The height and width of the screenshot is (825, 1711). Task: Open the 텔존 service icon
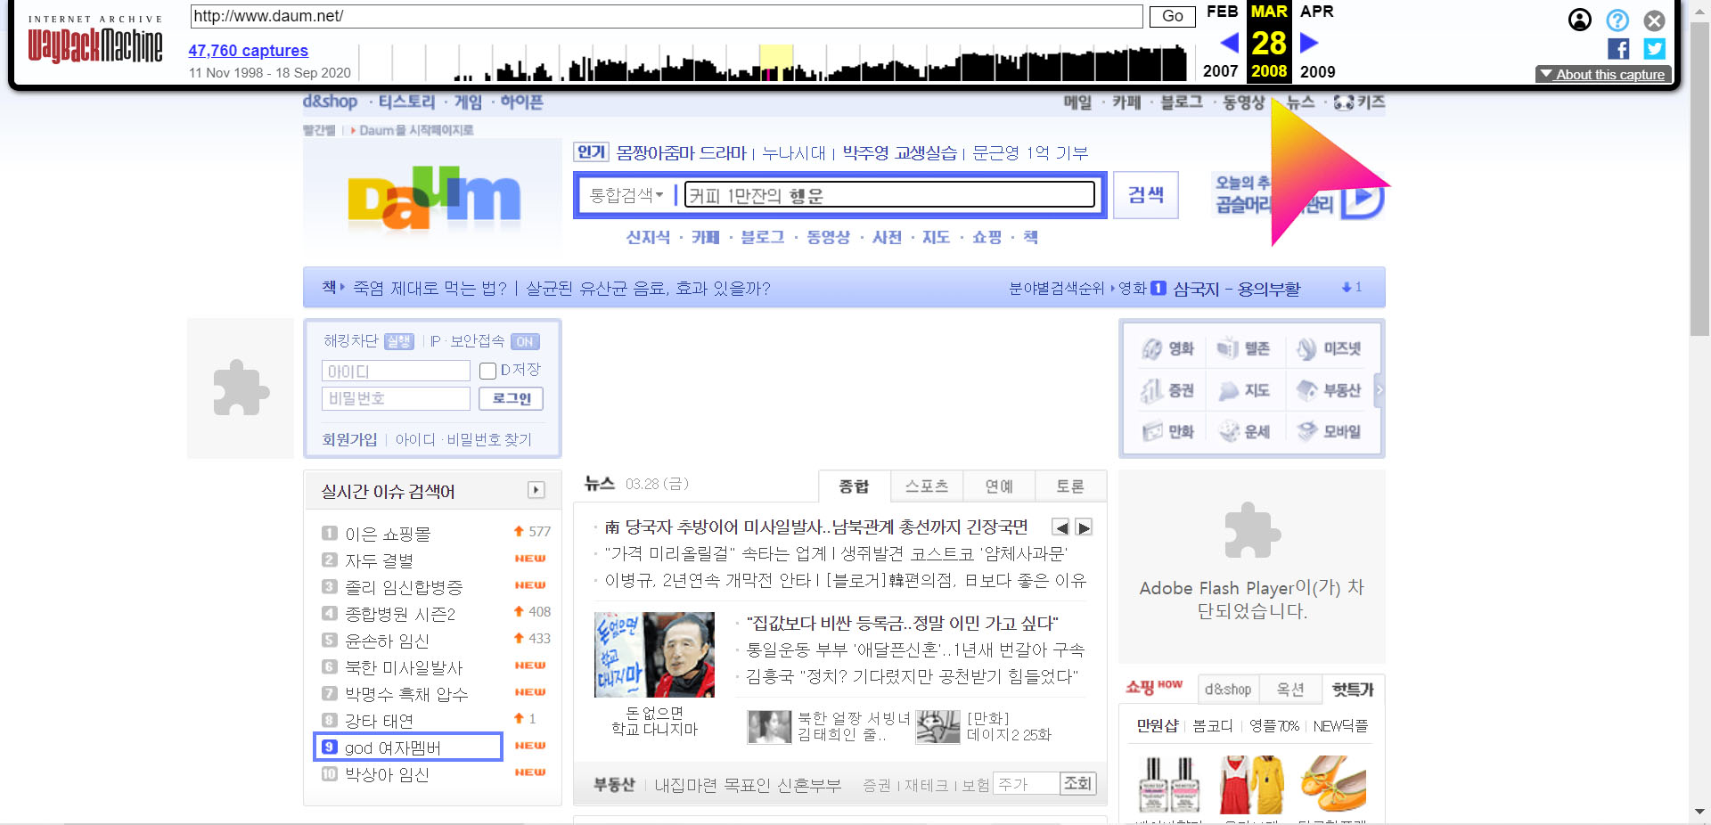1244,348
